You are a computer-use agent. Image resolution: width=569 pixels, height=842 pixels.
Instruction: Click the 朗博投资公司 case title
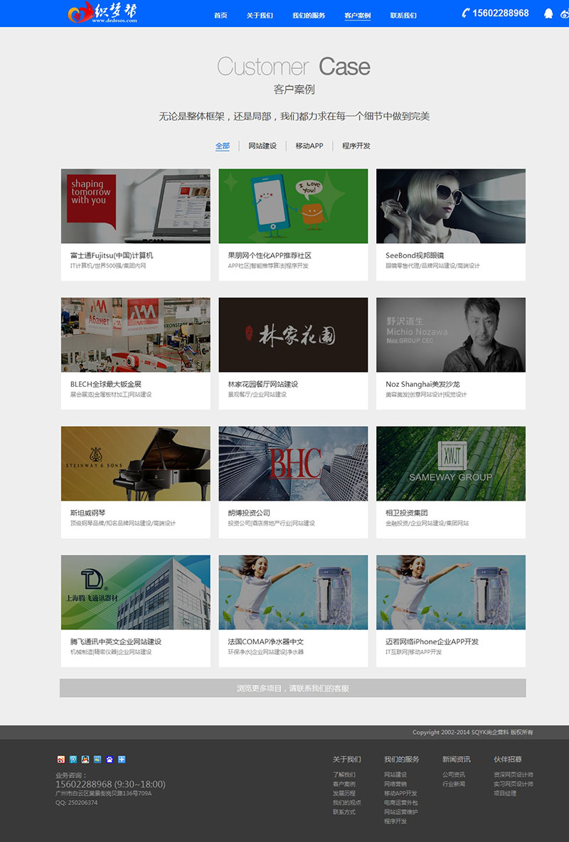coord(249,513)
